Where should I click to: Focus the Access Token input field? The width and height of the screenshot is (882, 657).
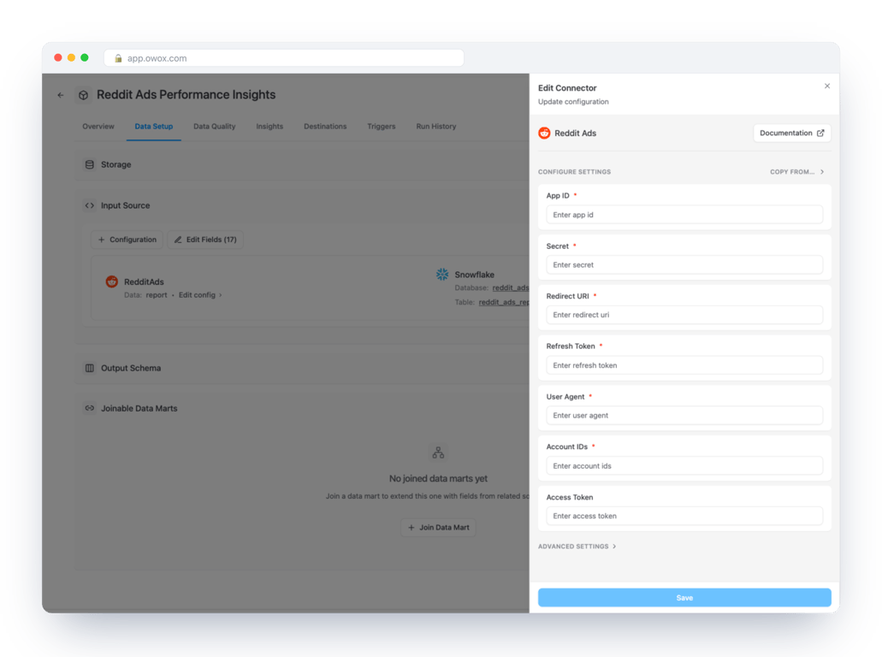coord(684,516)
